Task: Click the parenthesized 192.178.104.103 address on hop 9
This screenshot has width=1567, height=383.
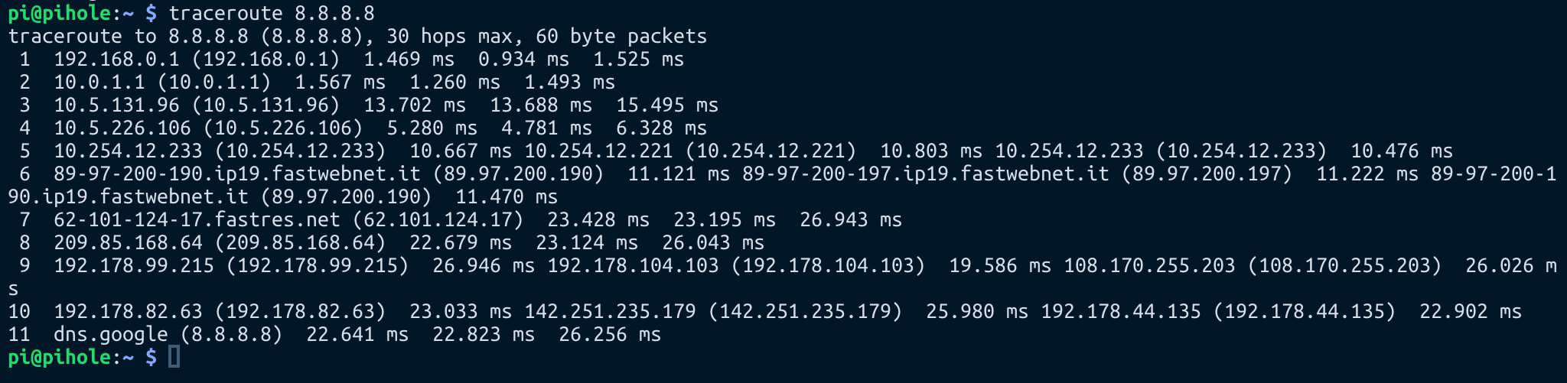Action: pyautogui.click(x=828, y=265)
